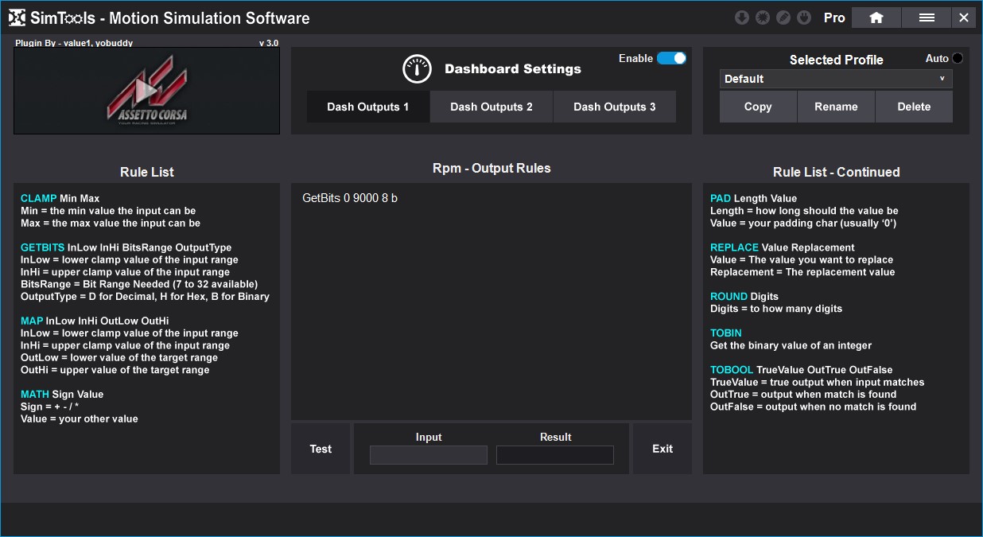
Task: Switch to Dash Outputs 3 tab
Action: (615, 107)
